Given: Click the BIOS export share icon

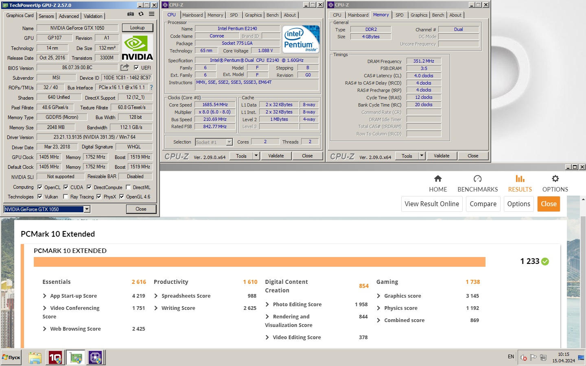Looking at the screenshot, I should point(125,67).
